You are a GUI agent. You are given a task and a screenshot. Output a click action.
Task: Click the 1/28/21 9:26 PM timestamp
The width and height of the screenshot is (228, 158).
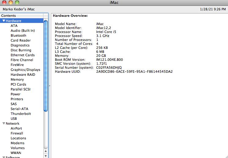[213, 9]
